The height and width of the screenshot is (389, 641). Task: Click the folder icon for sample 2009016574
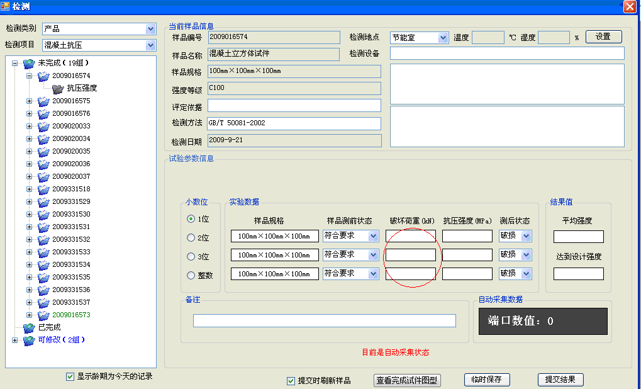coord(43,76)
